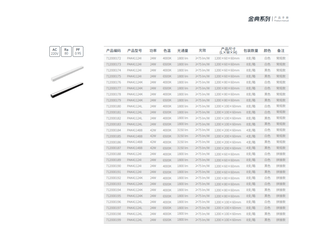Click the 产品型号 column header
Viewport: 311px width, 229px height.
(135, 51)
